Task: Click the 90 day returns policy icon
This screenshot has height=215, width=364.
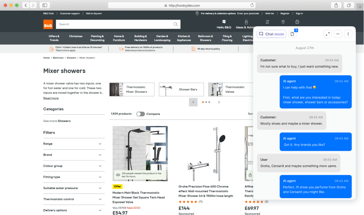Action: [193, 49]
